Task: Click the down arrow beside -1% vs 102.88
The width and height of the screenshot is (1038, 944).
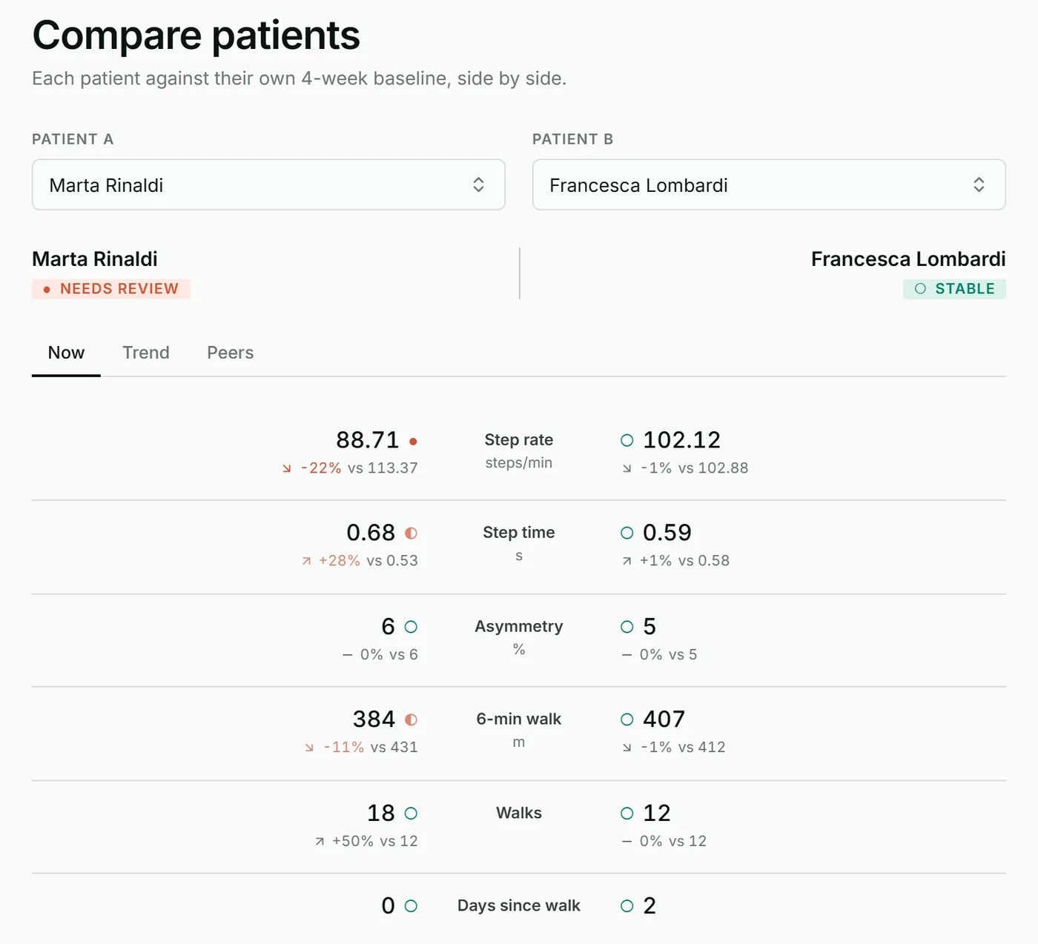Action: click(x=627, y=468)
